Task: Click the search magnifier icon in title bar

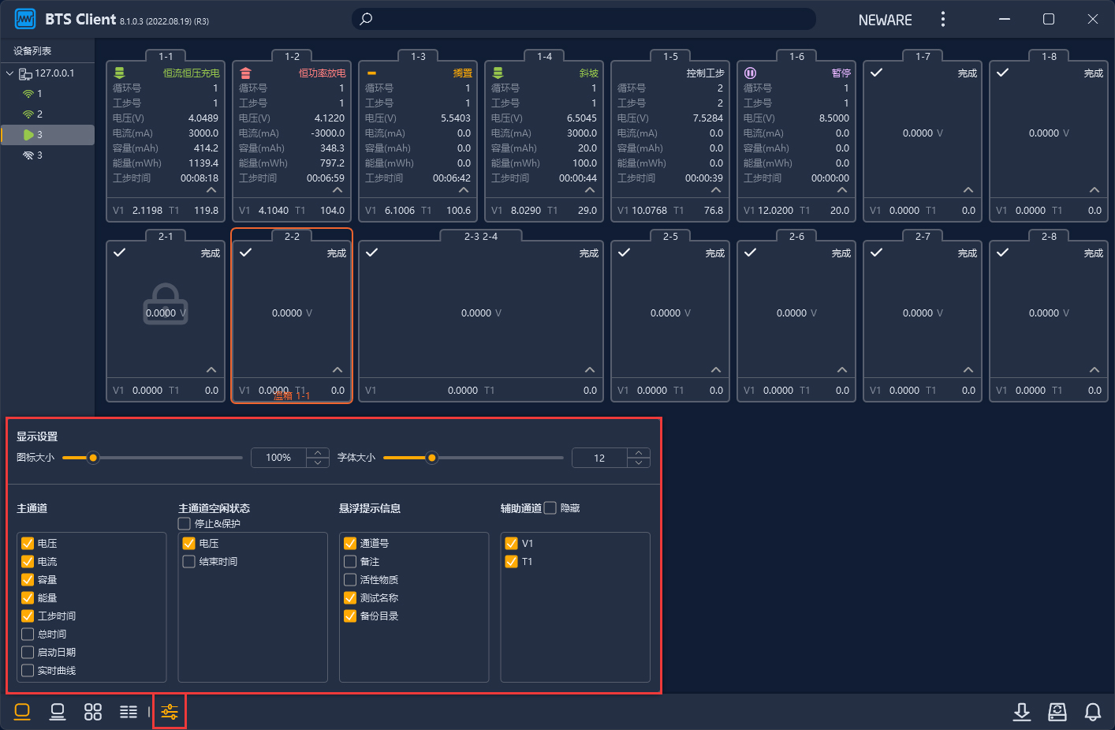Action: (x=366, y=19)
